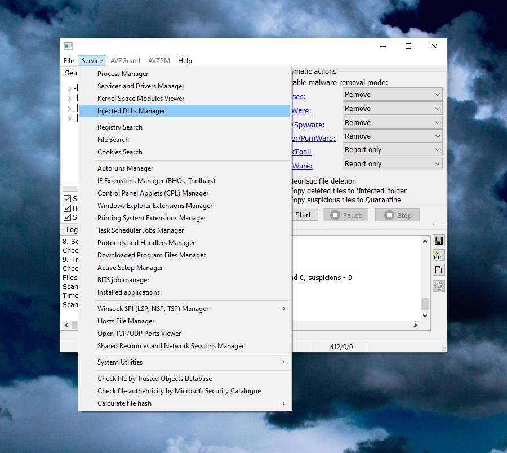Click the Pause button

click(x=345, y=215)
